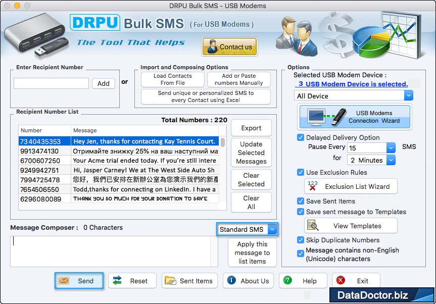The width and height of the screenshot is (436, 304).
Task: Uncheck Use Exclusion Rules
Action: point(301,172)
